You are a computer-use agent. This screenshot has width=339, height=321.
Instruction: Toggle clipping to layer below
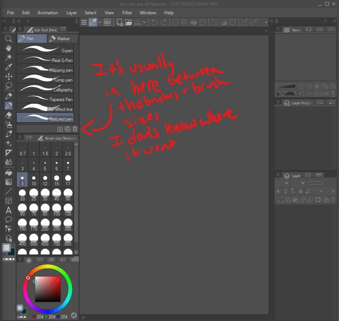point(277,191)
